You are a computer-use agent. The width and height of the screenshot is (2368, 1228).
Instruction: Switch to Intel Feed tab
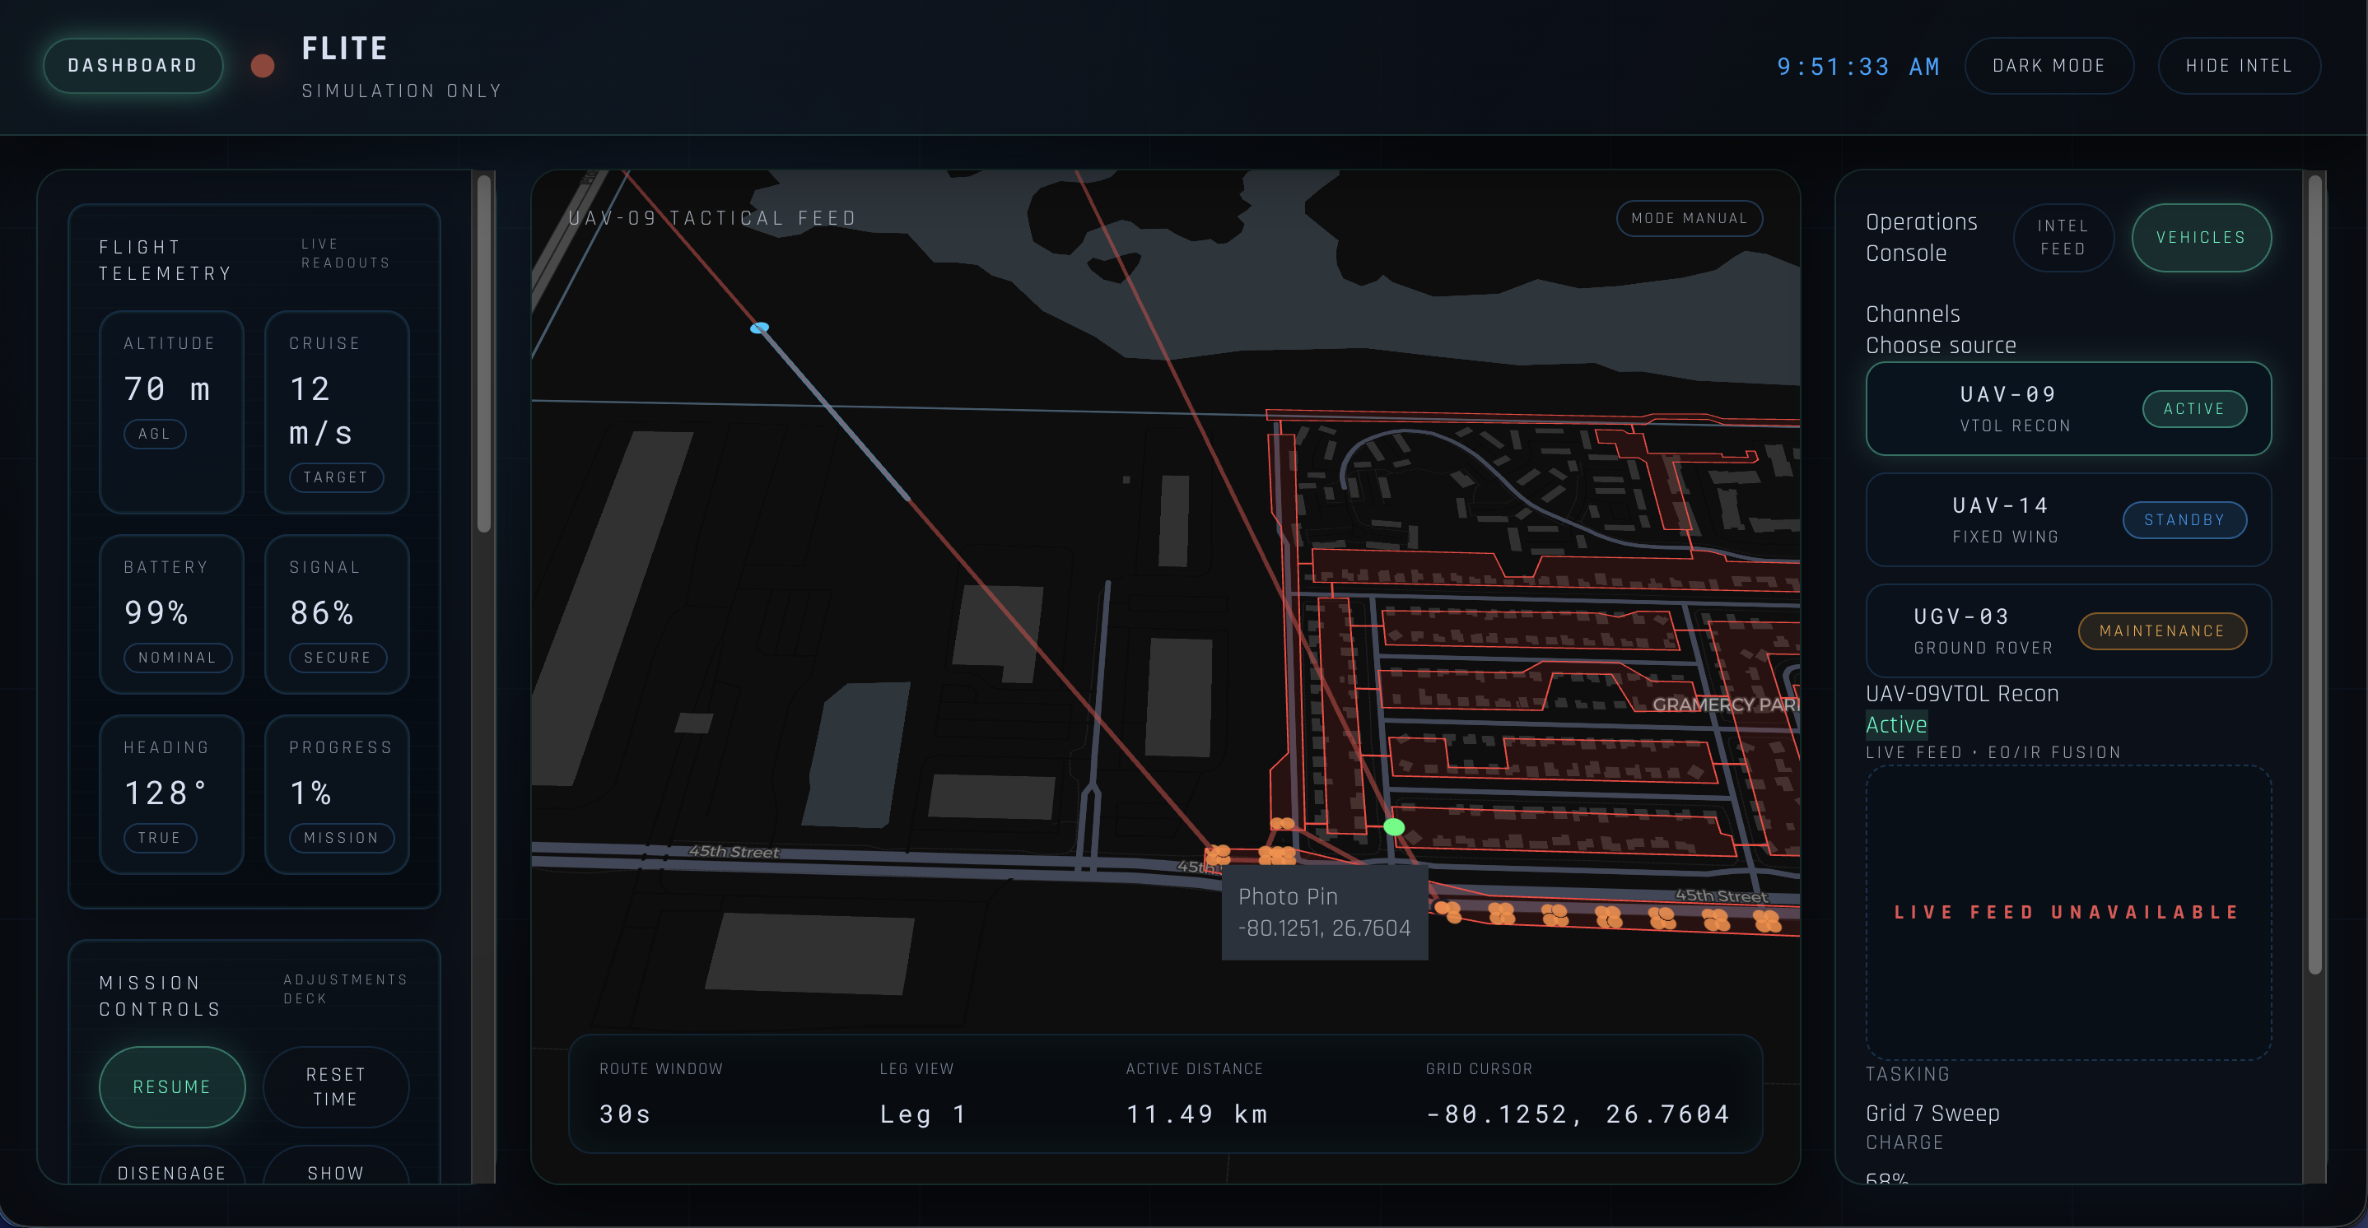2063,237
